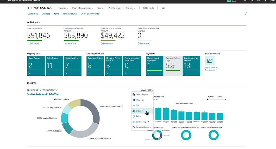The image size is (276, 149).
Task: Open the Sales Orders tile
Action: tap(54, 66)
